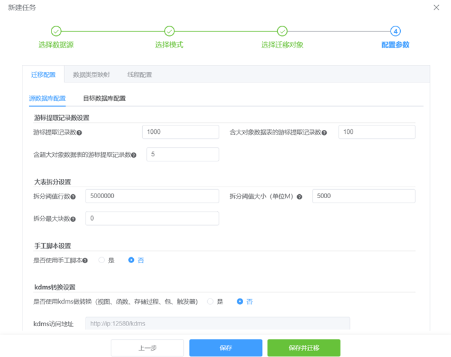Click help icon next to 拆分阈值行数
The width and height of the screenshot is (451, 357).
(x=73, y=197)
